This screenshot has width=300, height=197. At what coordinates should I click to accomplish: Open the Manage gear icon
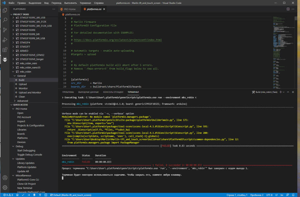click(5, 187)
